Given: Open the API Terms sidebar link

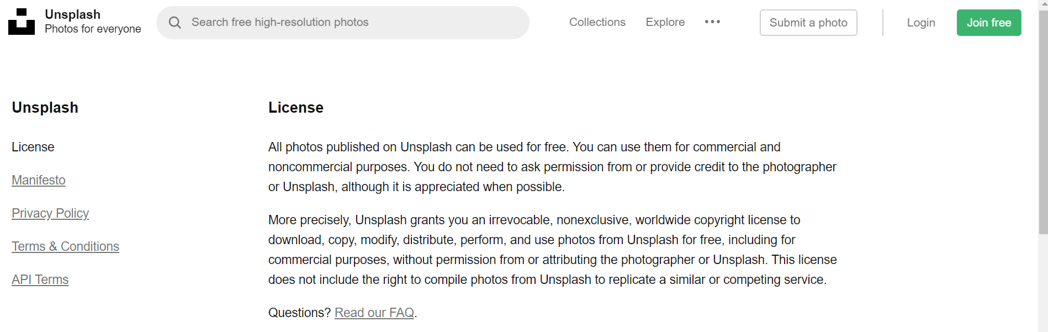Looking at the screenshot, I should coord(40,280).
